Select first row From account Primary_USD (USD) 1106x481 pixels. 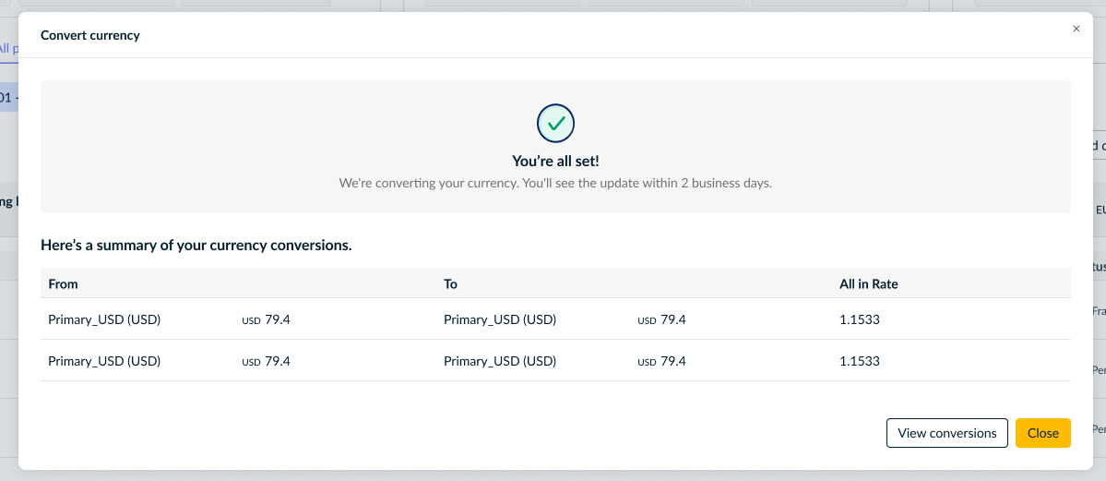(x=104, y=319)
